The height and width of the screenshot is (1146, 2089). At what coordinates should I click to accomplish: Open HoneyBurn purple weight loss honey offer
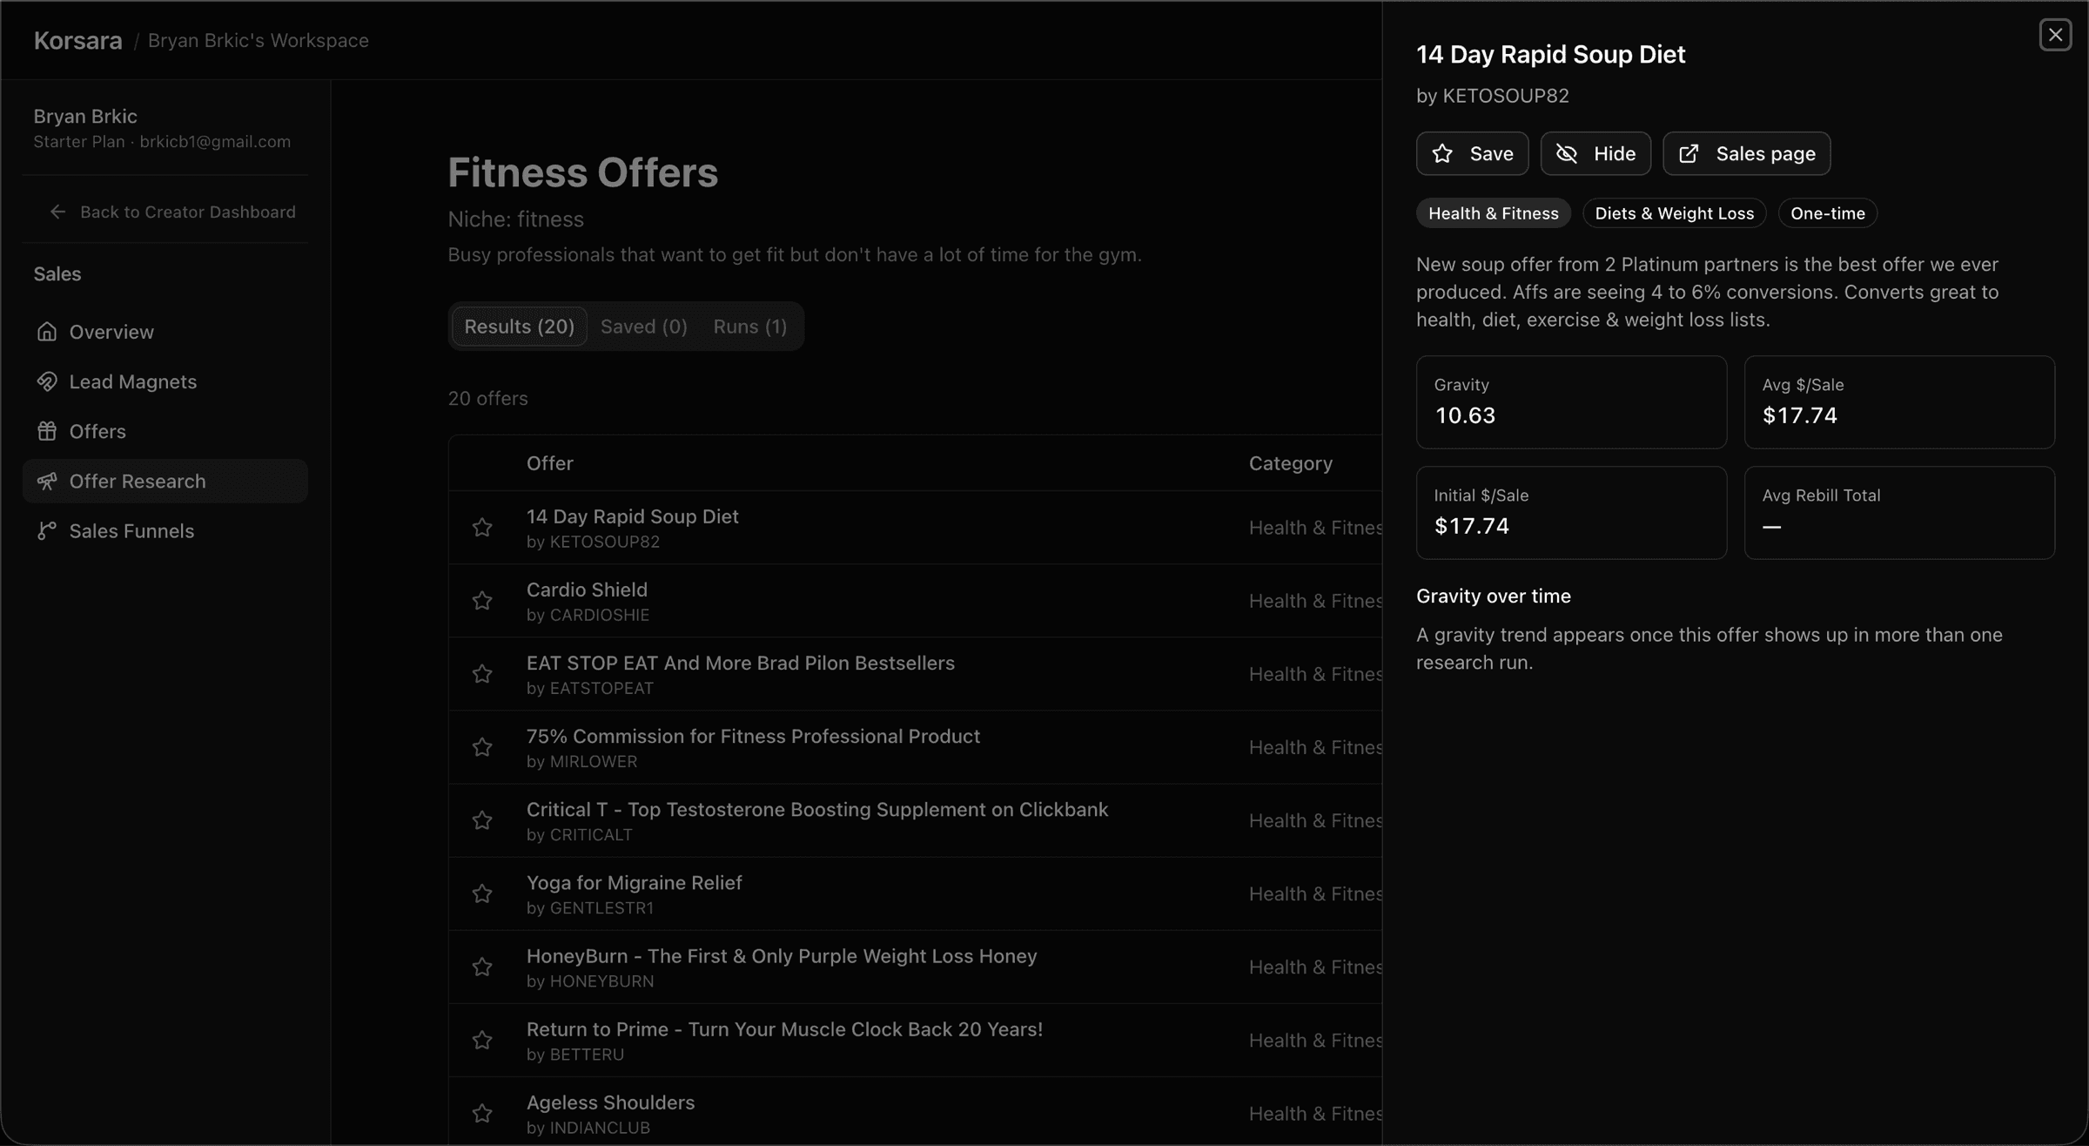coord(916,967)
